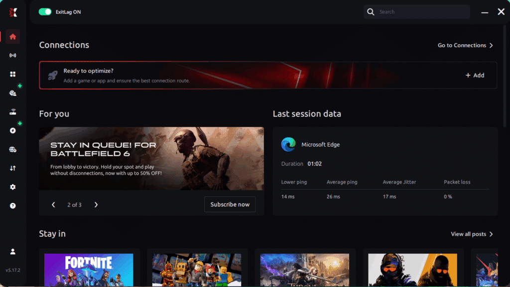The width and height of the screenshot is (510, 287).
Task: Open the Help question mark icon
Action: click(x=12, y=206)
